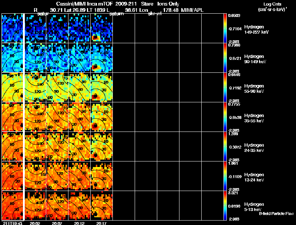Click the color bar for Hydrogen 24-35 keV
The height and width of the screenshot is (225, 296).
[x=226, y=147]
